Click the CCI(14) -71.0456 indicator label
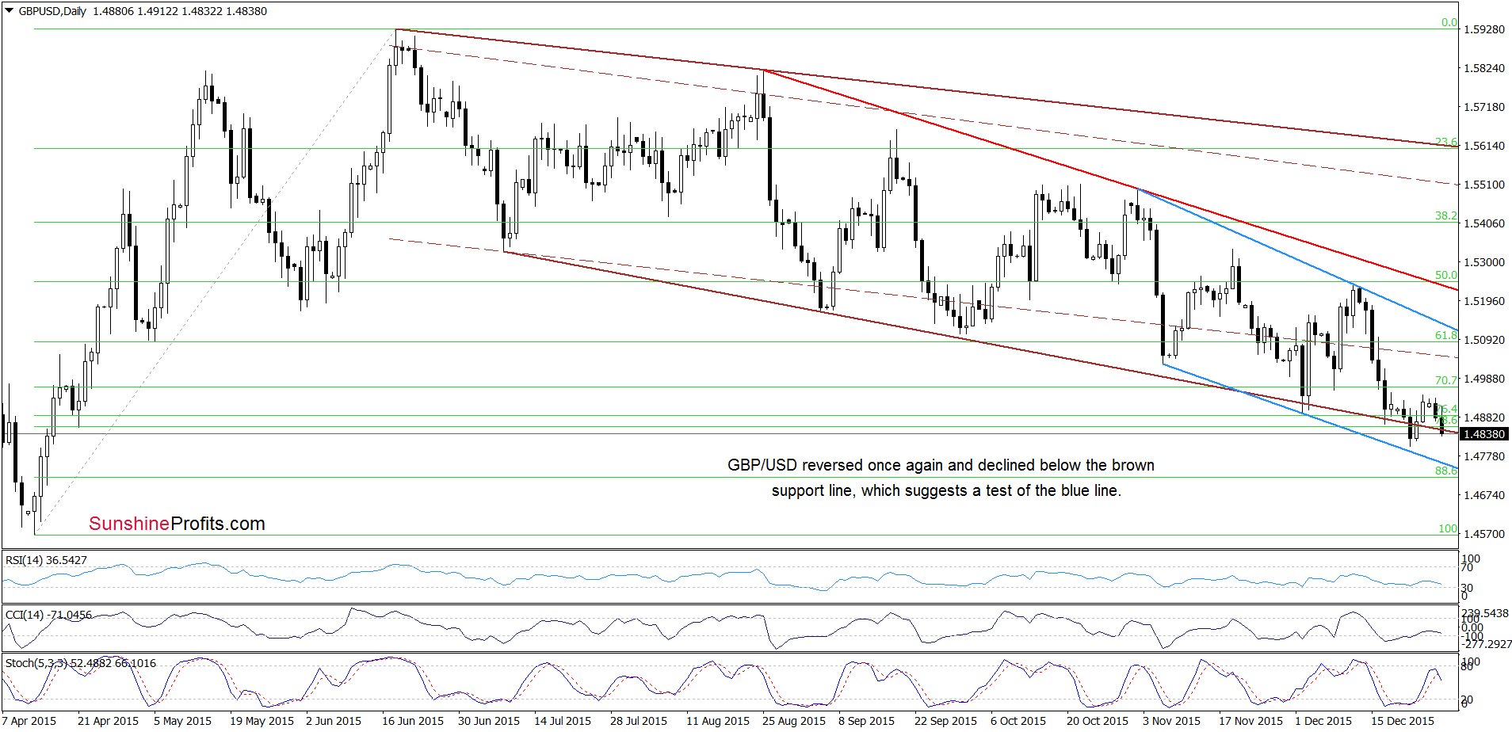 [x=48, y=615]
